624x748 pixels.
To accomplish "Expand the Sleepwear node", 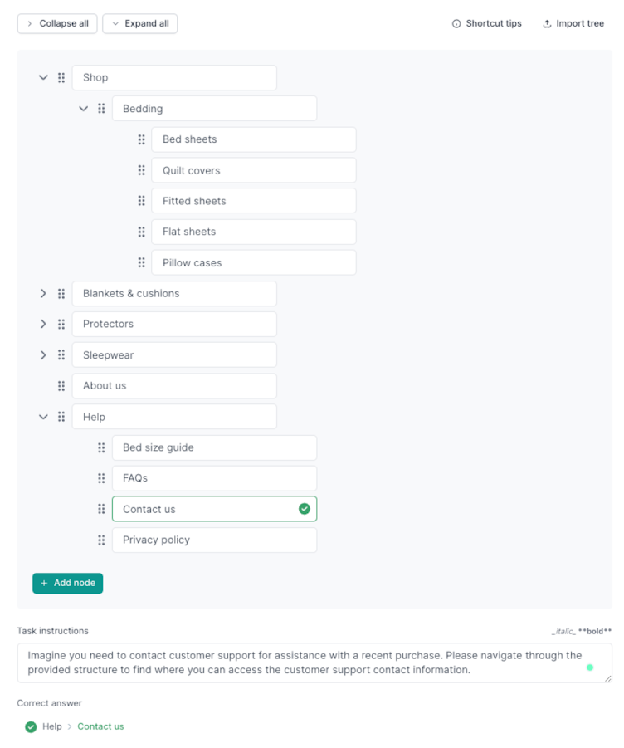I will [43, 354].
